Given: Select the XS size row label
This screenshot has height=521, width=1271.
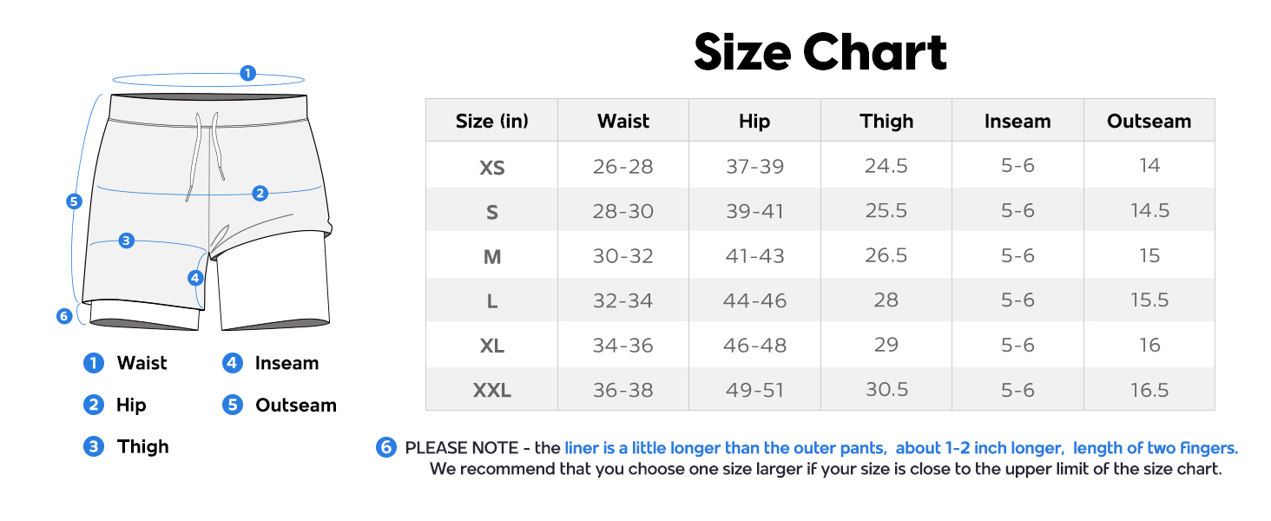Looking at the screenshot, I should (x=491, y=167).
